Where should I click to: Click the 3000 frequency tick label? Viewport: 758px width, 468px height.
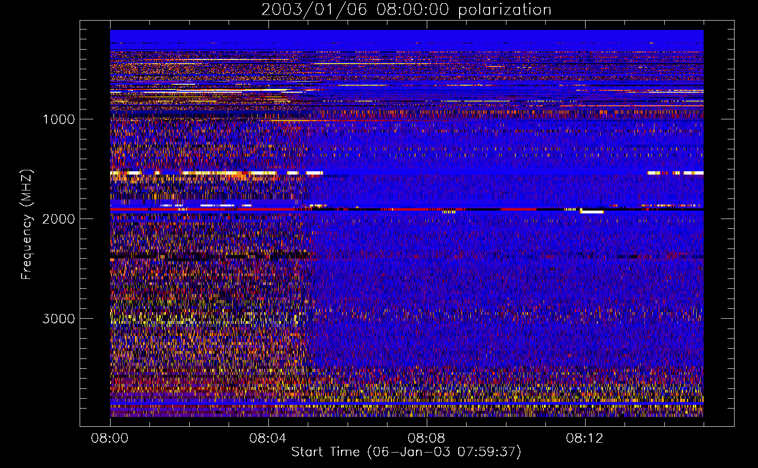(x=59, y=319)
